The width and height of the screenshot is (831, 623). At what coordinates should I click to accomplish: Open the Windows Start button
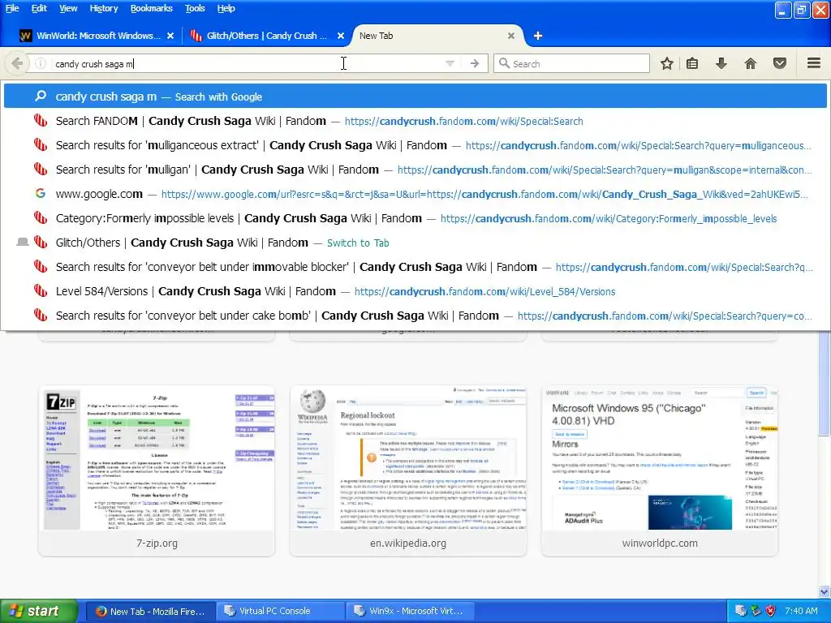pyautogui.click(x=38, y=611)
